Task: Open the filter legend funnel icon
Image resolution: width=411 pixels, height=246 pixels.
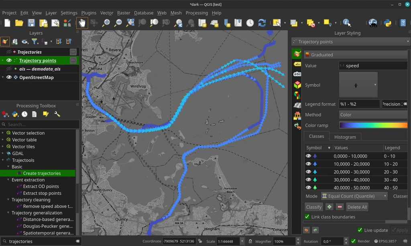Action: point(35,42)
